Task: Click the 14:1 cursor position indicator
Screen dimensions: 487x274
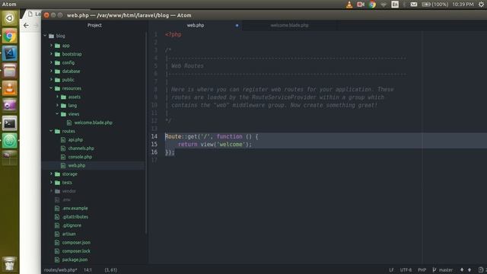Action: [88, 269]
